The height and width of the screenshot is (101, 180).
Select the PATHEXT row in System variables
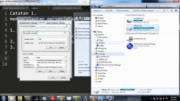44,63
